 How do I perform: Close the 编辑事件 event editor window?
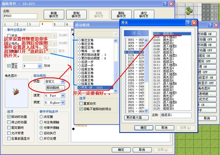point(171,4)
